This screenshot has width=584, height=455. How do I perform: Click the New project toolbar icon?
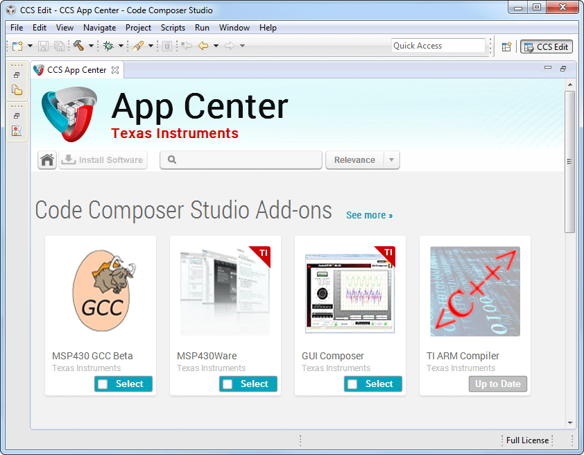pos(17,46)
